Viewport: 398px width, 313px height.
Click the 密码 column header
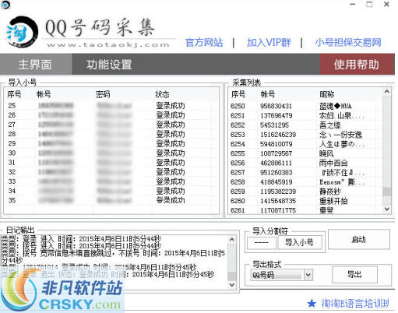click(103, 94)
